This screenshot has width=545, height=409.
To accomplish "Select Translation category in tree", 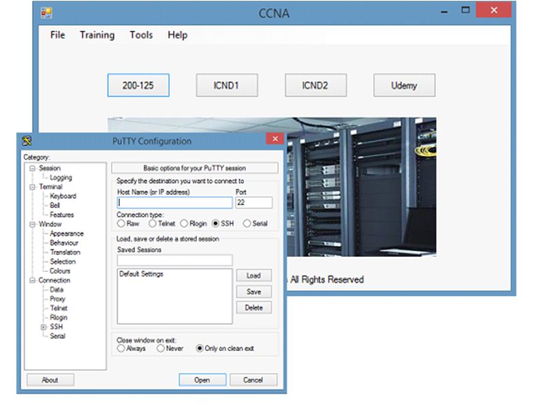I will 65,252.
